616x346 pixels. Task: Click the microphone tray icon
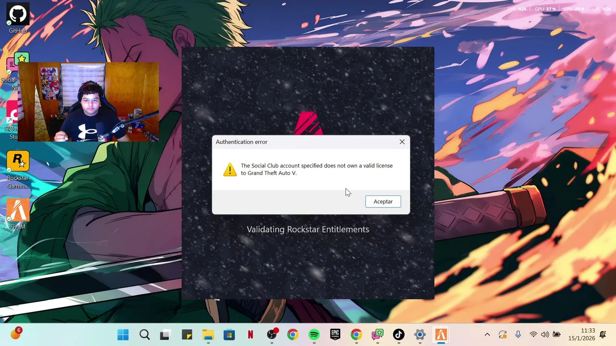click(518, 335)
